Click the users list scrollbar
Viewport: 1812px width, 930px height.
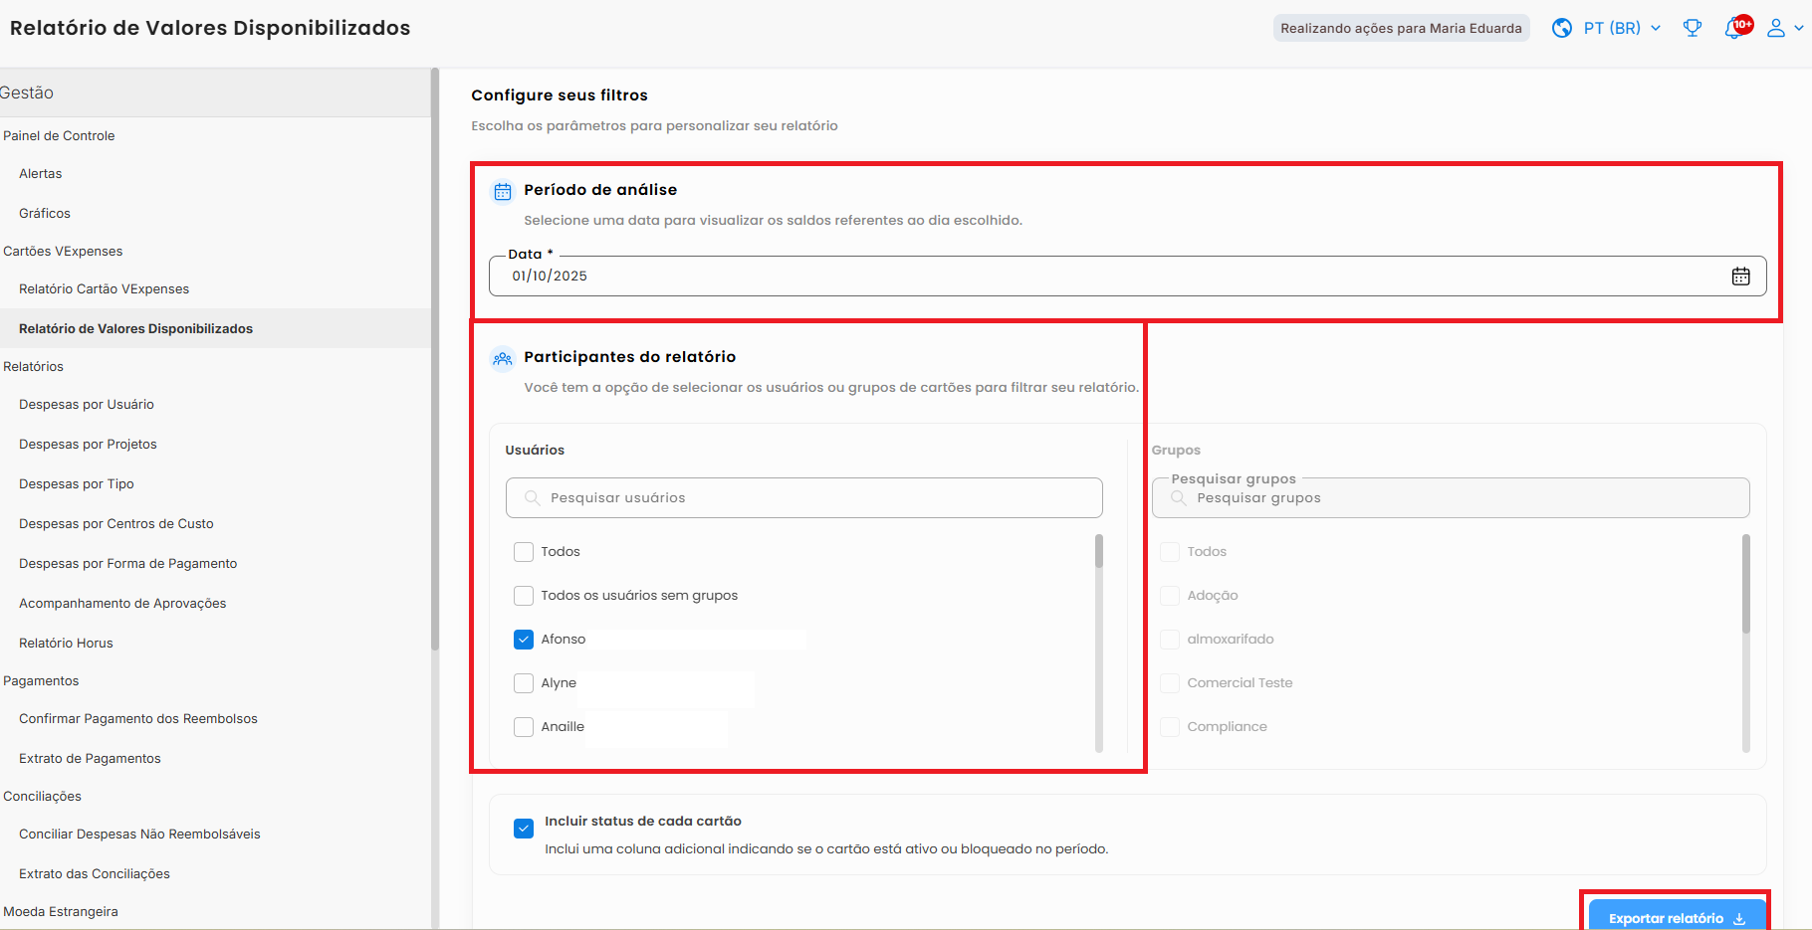1099,552
